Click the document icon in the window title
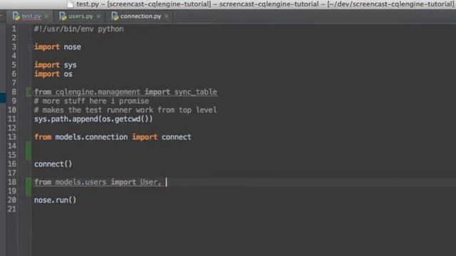456x256 pixels. pos(70,4)
